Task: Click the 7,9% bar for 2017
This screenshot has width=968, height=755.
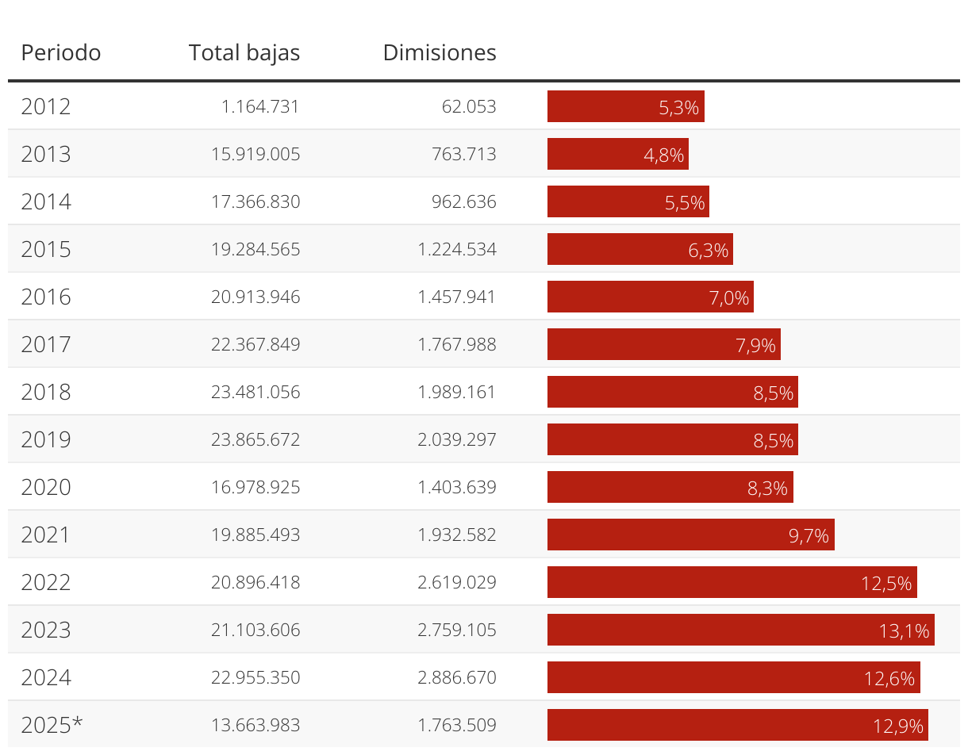Action: (x=663, y=345)
